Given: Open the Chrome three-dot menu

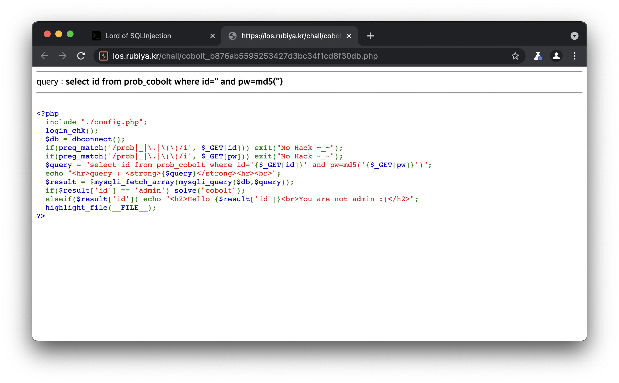Looking at the screenshot, I should (x=575, y=56).
